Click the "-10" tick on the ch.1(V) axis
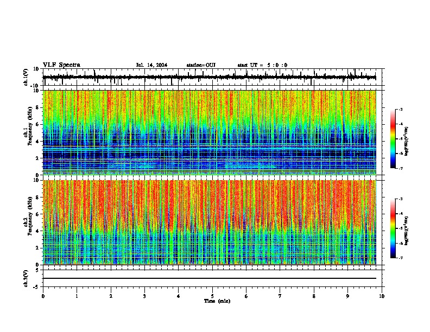Viewport: 430px width, 332px height. [x=34, y=86]
